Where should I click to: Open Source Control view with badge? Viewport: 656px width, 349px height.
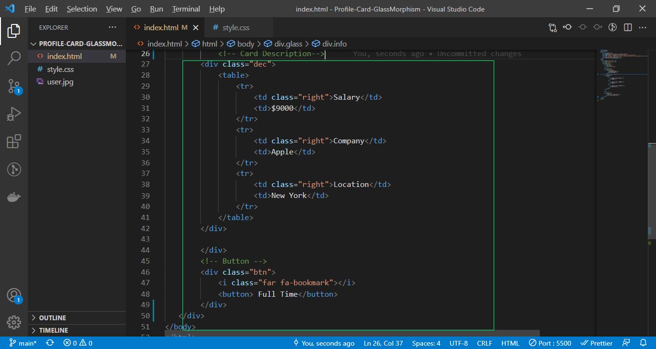point(14,86)
